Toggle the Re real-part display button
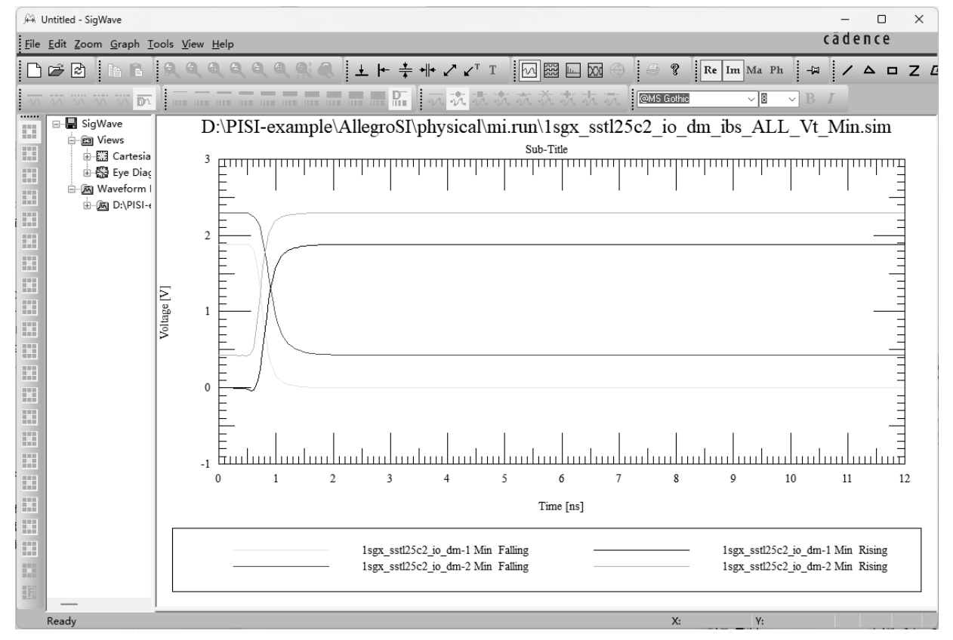 (x=710, y=70)
